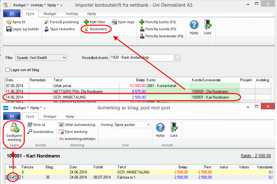The image size is (277, 184).
Task: Open the Filter dropdown Spareb. Vest Bedrift
Action: (x=41, y=58)
